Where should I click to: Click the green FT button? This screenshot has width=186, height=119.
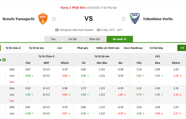[182, 48]
